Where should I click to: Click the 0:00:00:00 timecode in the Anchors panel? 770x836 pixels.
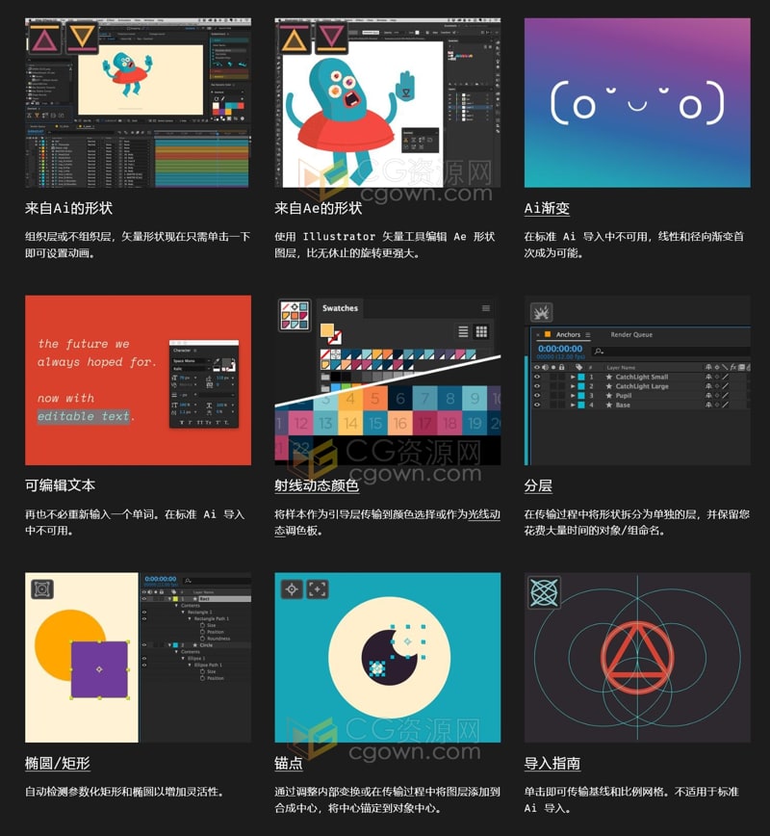coord(560,349)
